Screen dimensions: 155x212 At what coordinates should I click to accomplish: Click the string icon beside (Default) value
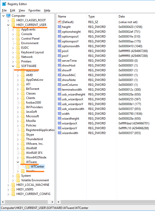(x=59, y=22)
